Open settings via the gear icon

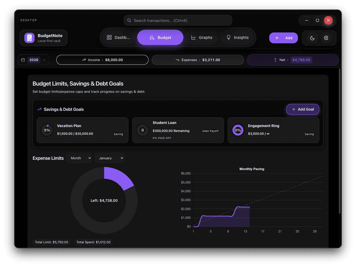[326, 38]
